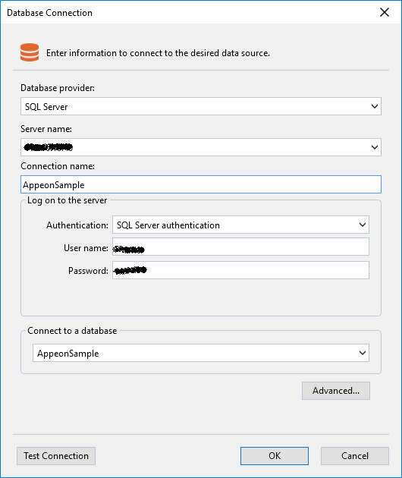Click the orange database icon
This screenshot has height=478, width=402.
[30, 52]
